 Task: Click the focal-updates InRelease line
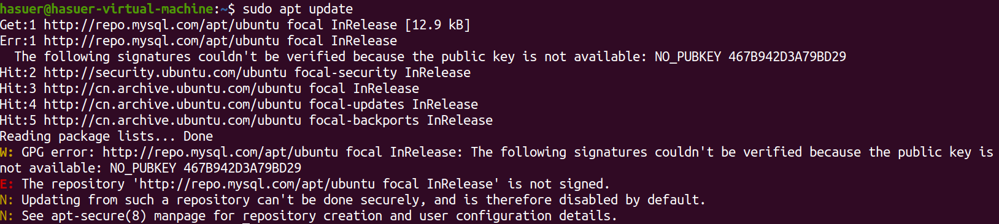click(239, 105)
